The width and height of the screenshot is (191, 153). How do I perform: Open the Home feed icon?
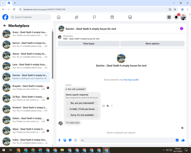point(58,17)
